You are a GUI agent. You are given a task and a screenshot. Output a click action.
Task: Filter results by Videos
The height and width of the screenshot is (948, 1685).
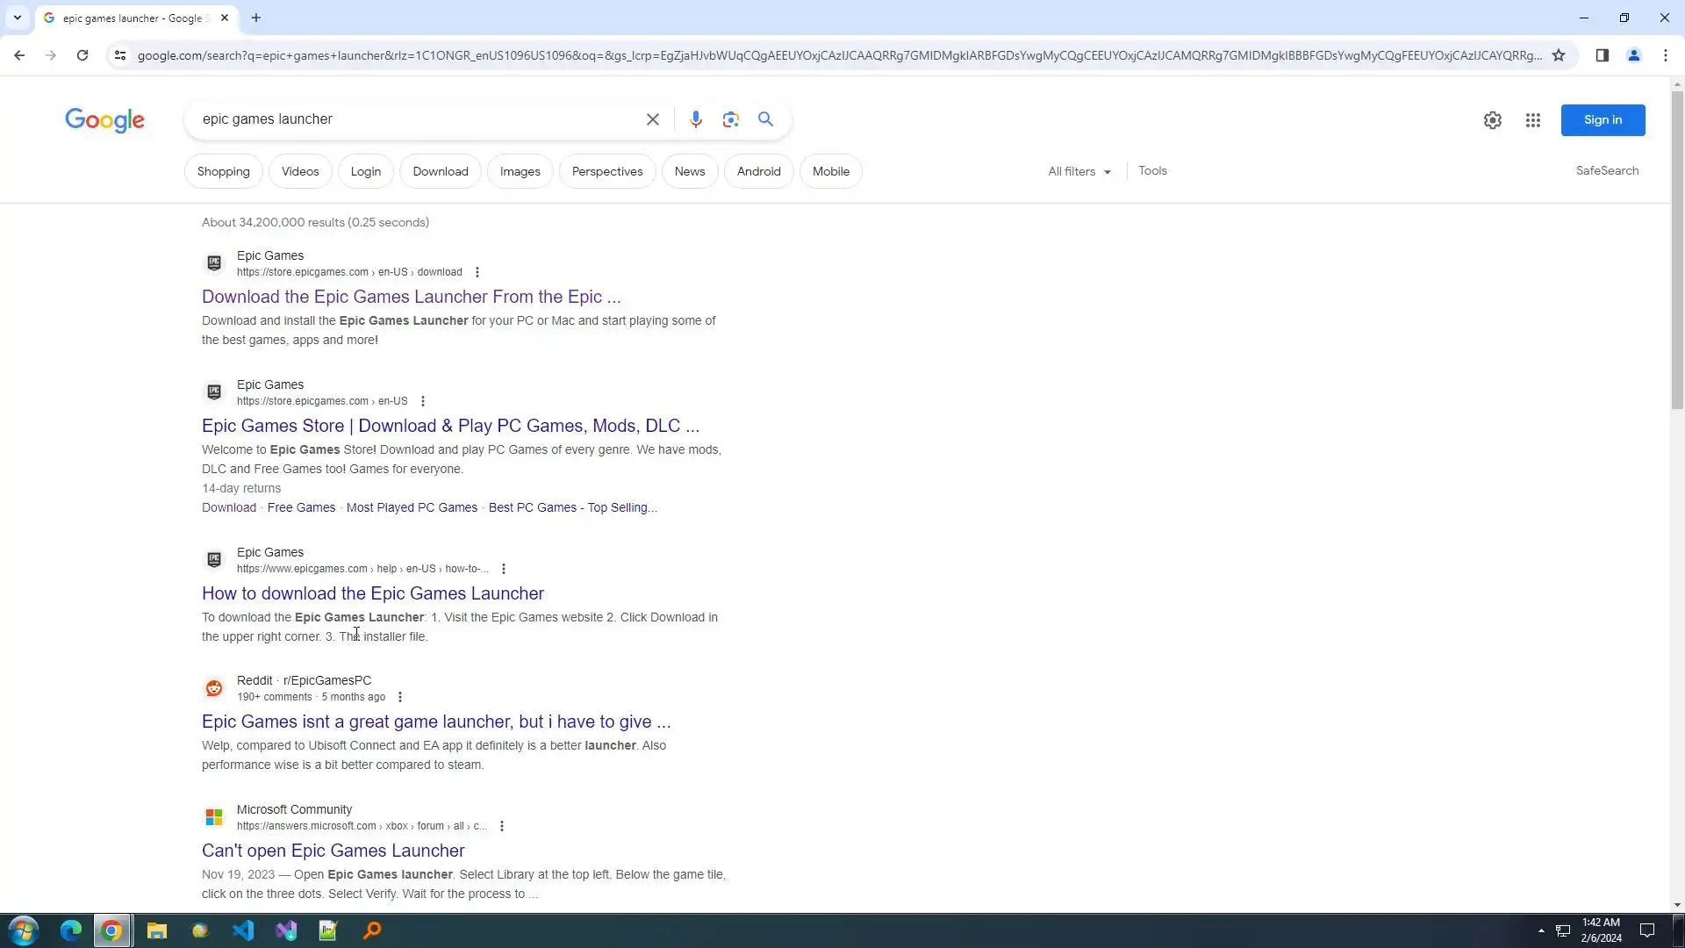(x=300, y=171)
